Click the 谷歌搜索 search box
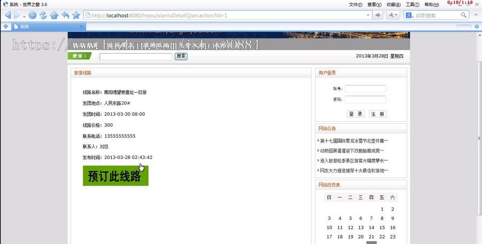The width and height of the screenshot is (482, 244). (x=437, y=15)
